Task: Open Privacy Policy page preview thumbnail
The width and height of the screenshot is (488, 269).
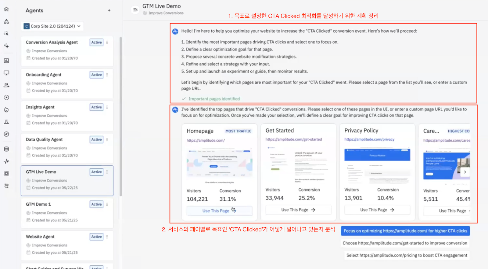Action: (x=377, y=166)
